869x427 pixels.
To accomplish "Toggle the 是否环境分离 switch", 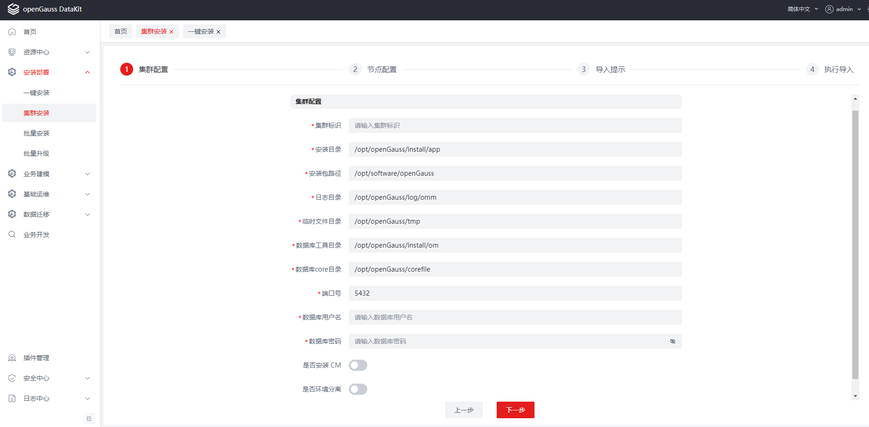I will click(x=358, y=389).
